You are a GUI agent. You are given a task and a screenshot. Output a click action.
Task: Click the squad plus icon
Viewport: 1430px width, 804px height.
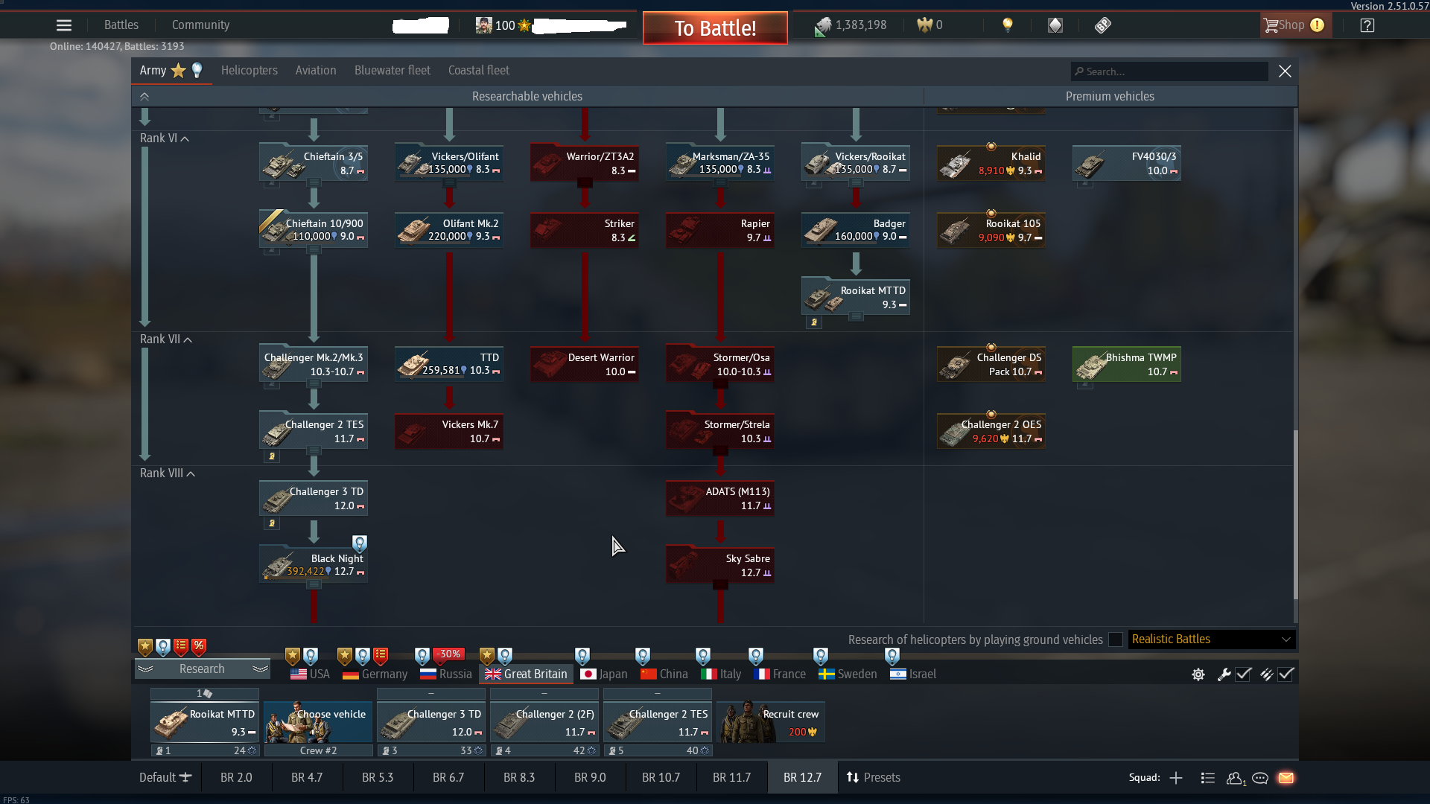(1176, 778)
